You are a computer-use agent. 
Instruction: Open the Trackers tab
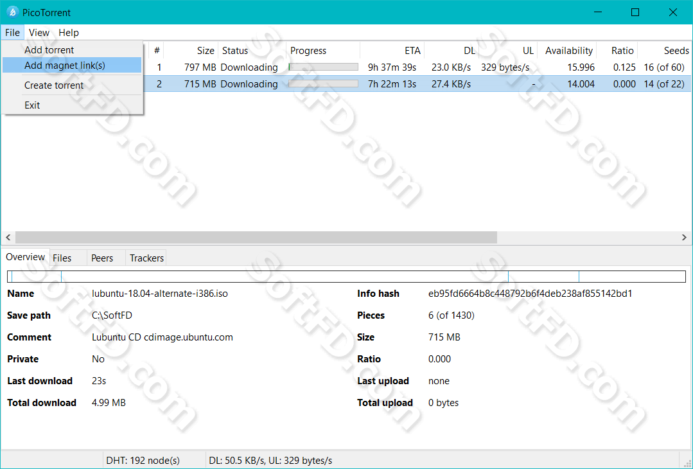coord(146,258)
